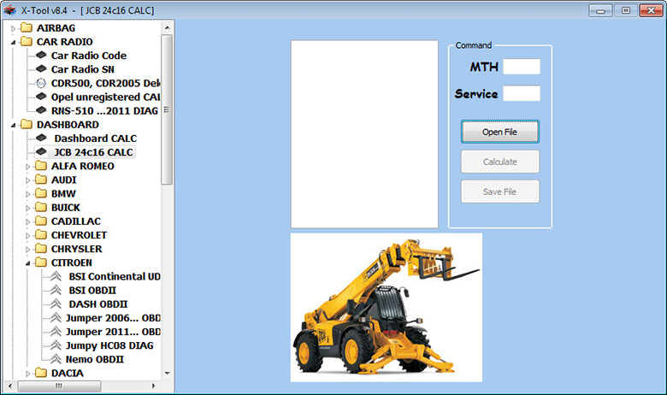Expand the AIRBAG folder
667x395 pixels.
point(13,28)
